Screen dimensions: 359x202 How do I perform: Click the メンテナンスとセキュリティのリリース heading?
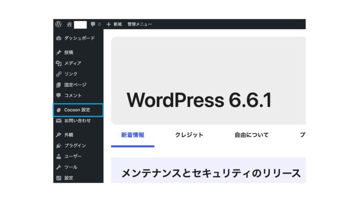(211, 173)
